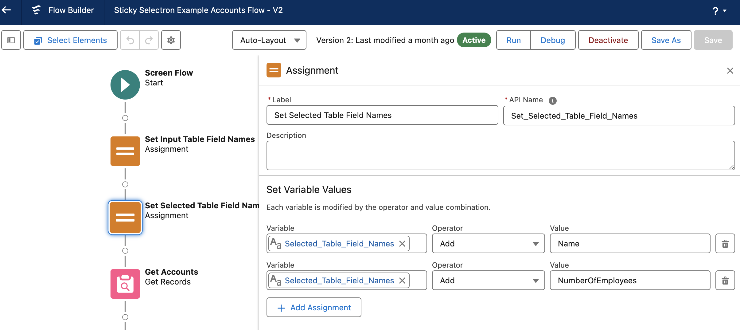The height and width of the screenshot is (330, 740).
Task: Click the green Active status badge
Action: pyautogui.click(x=474, y=40)
